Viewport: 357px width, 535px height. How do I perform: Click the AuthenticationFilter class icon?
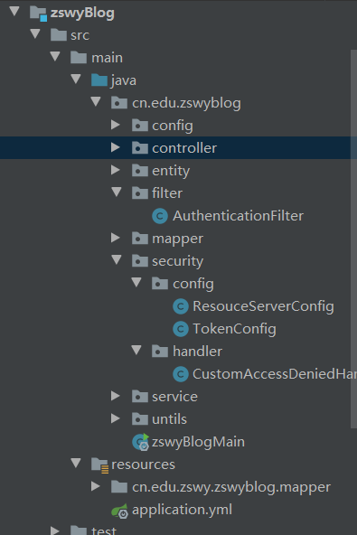(x=160, y=216)
